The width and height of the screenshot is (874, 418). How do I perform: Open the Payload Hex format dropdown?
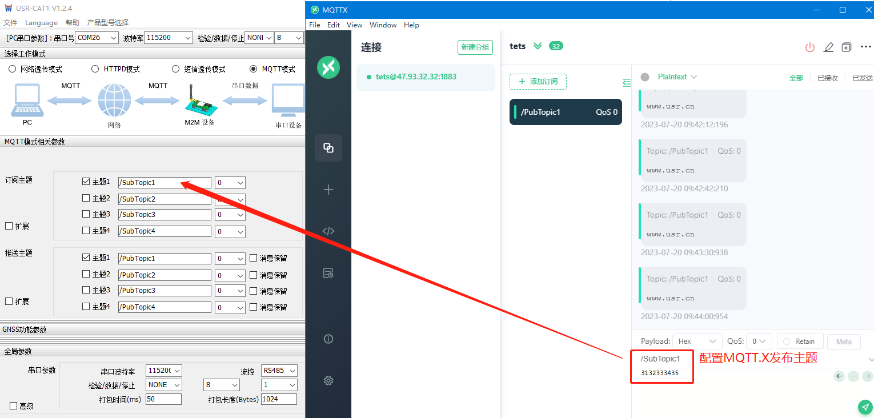pos(697,341)
